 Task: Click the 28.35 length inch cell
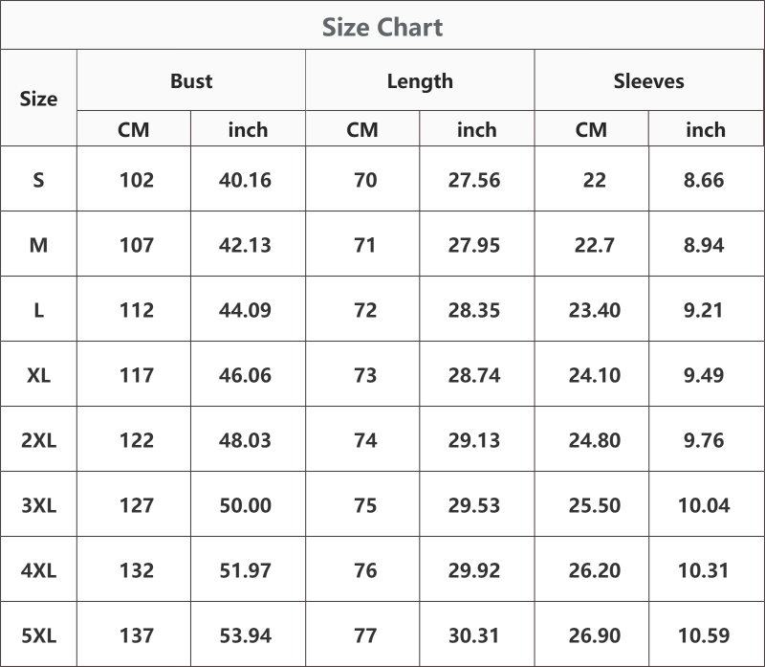point(474,310)
